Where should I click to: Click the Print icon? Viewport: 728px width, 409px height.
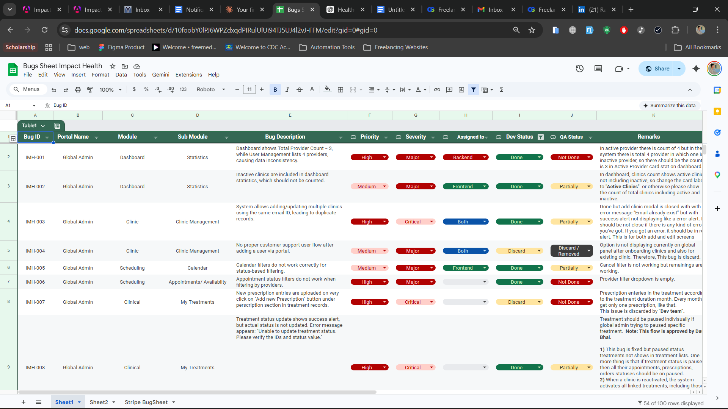click(x=78, y=90)
